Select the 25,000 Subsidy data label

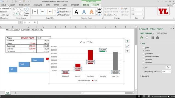[x=103, y=50]
